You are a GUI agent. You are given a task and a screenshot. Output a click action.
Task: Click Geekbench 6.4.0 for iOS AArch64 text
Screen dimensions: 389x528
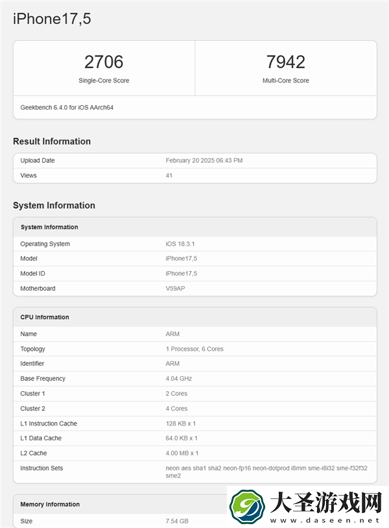(67, 108)
